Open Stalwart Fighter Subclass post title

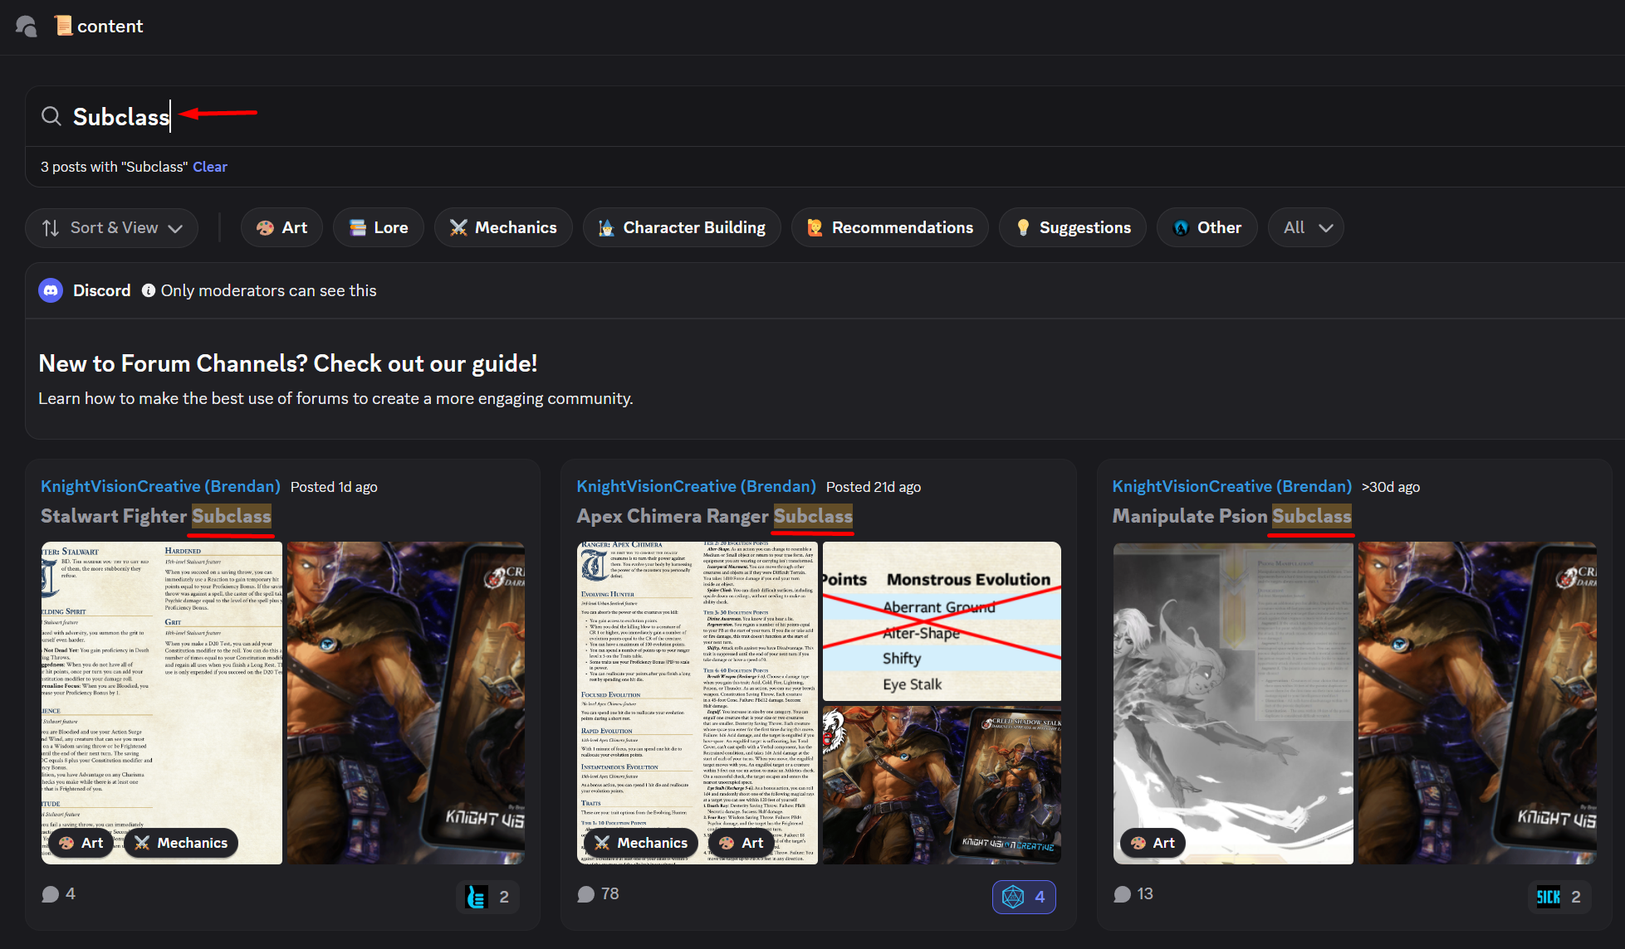coord(156,516)
